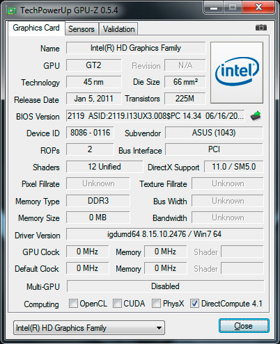Close the window with the red X
The height and width of the screenshot is (344, 280).
[258, 8]
